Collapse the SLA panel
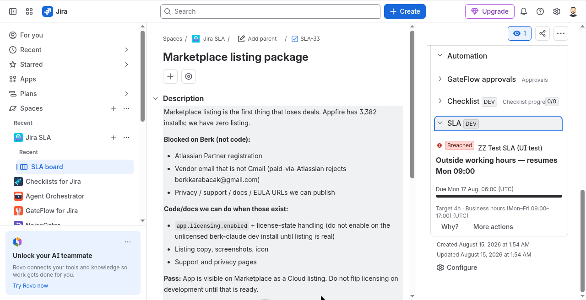The width and height of the screenshot is (586, 300). (x=440, y=123)
